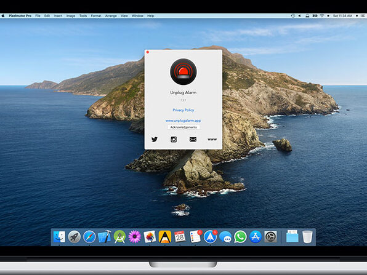Viewport: 367px width, 275px height.
Task: Launch Launchpad rocket icon in Dock
Action: coord(75,237)
